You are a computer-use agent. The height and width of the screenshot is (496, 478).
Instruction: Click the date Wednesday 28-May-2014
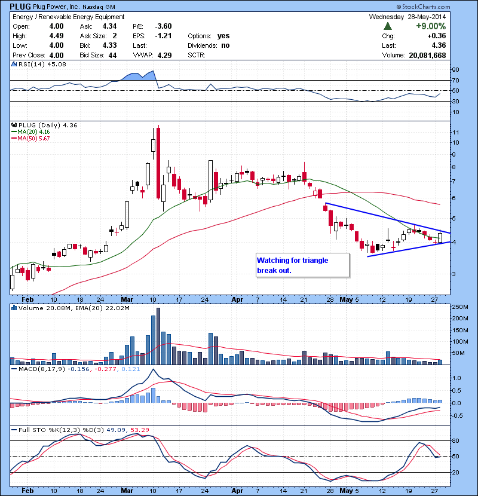point(407,17)
